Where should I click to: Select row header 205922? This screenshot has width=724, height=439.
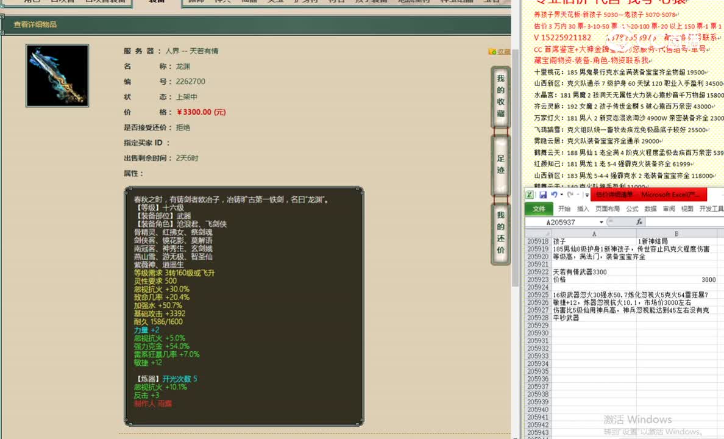tap(538, 272)
